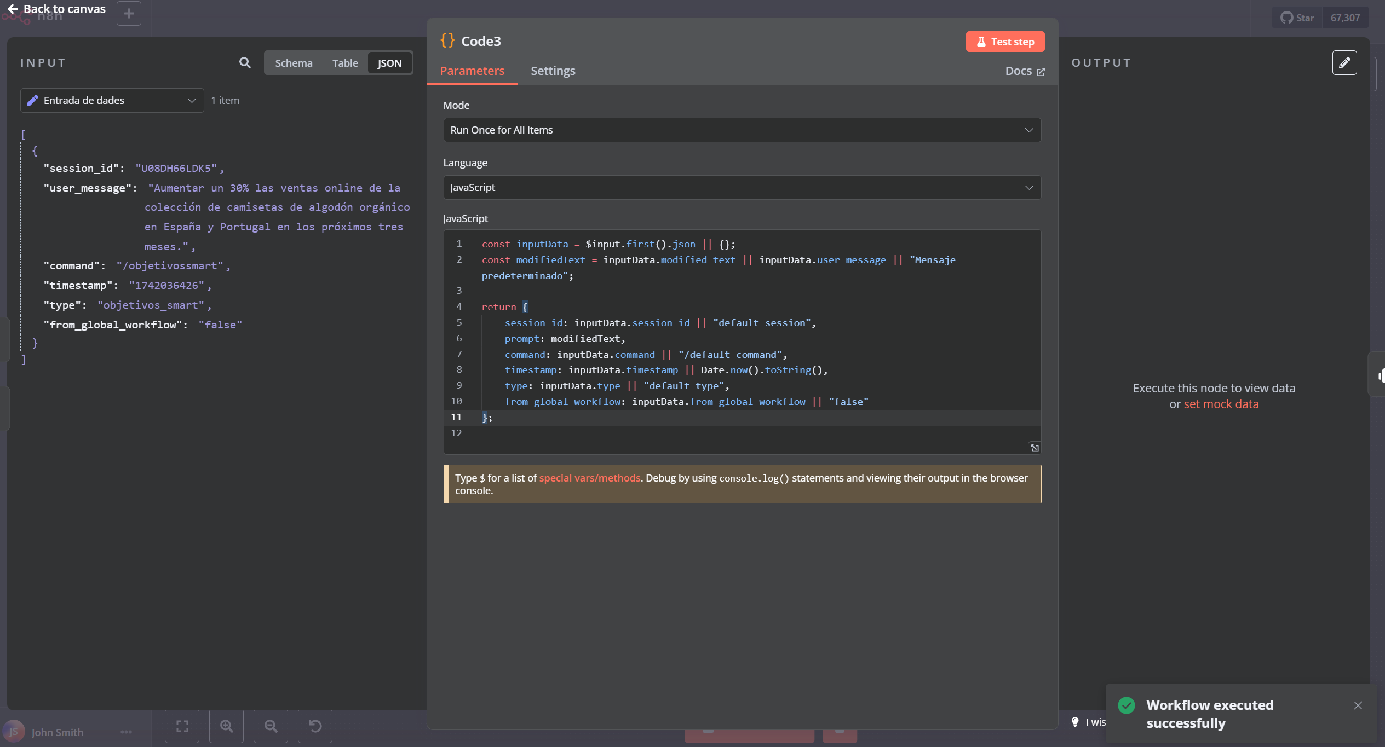This screenshot has height=747, width=1385.
Task: Expand the Mode dropdown Run Once for All Items
Action: [x=742, y=130]
